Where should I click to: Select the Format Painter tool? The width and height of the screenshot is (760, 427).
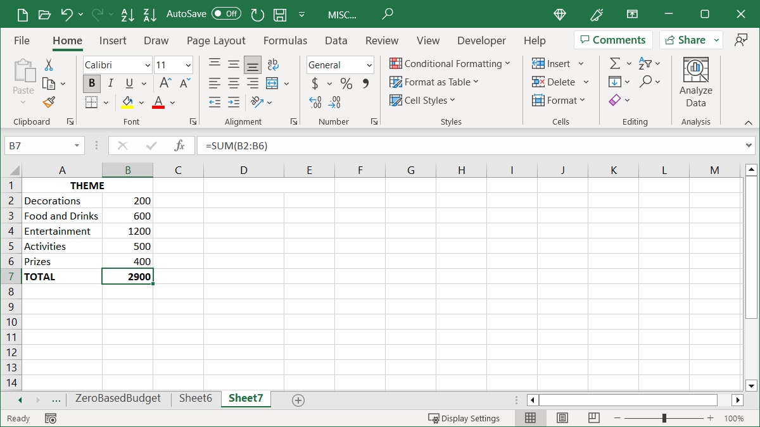49,102
